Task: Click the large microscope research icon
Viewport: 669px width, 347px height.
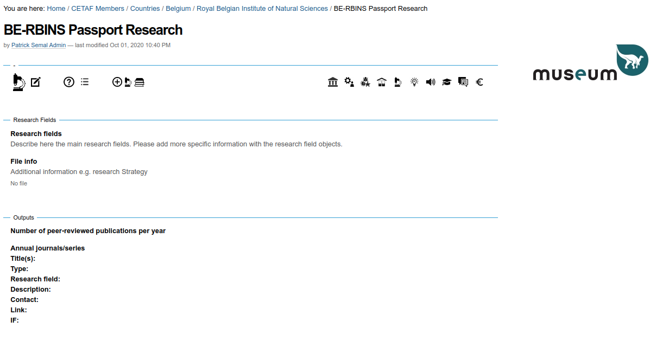Action: (18, 82)
